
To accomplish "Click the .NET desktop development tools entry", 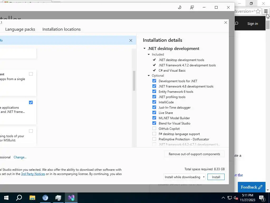I will (181, 60).
